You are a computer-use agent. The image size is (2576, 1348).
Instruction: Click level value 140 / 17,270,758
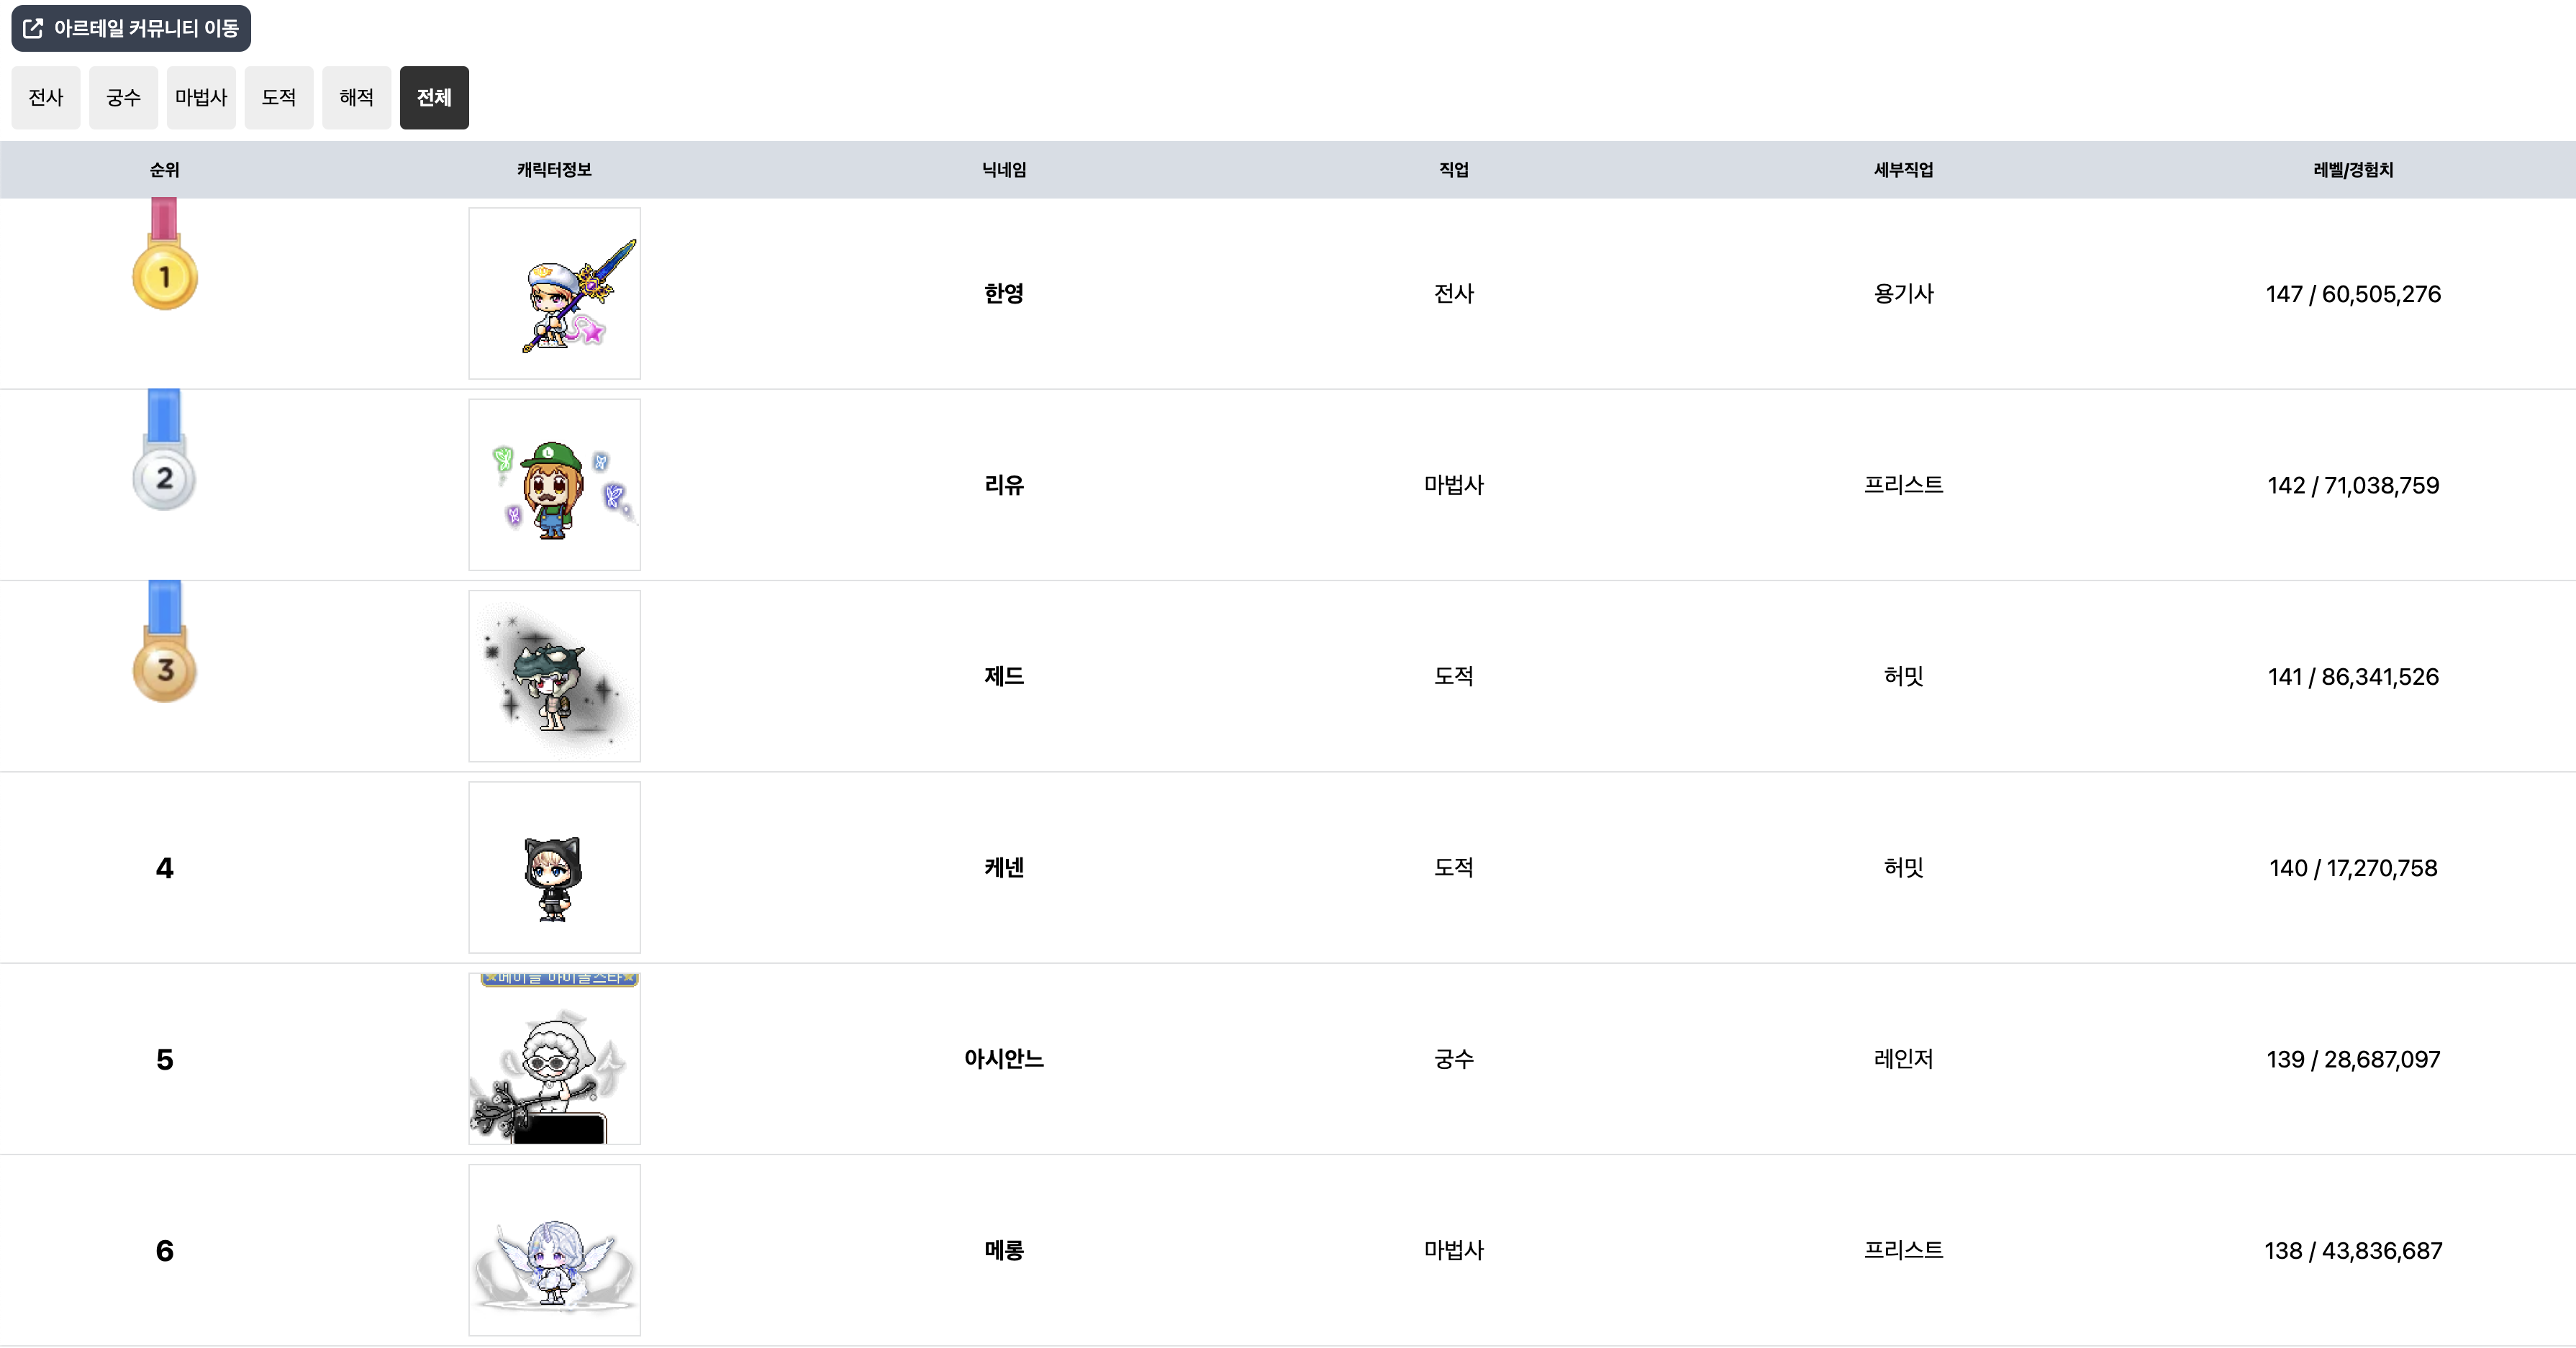[x=2353, y=868]
